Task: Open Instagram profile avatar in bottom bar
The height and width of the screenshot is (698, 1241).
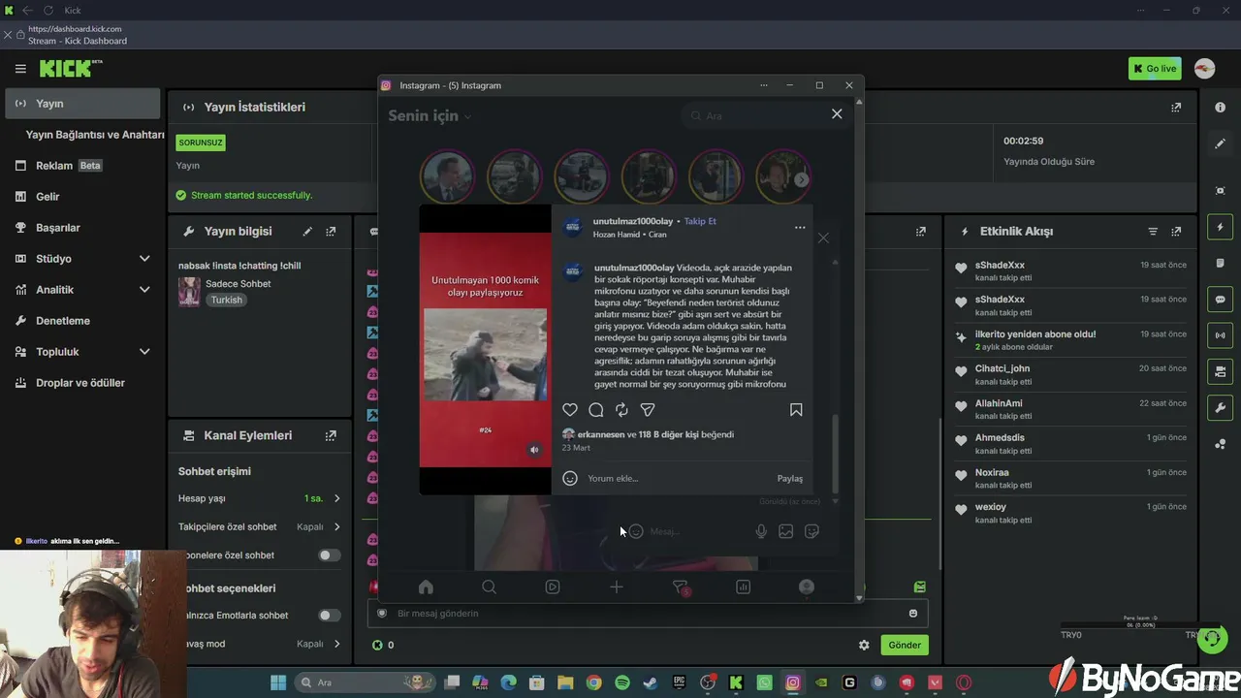Action: (x=807, y=587)
